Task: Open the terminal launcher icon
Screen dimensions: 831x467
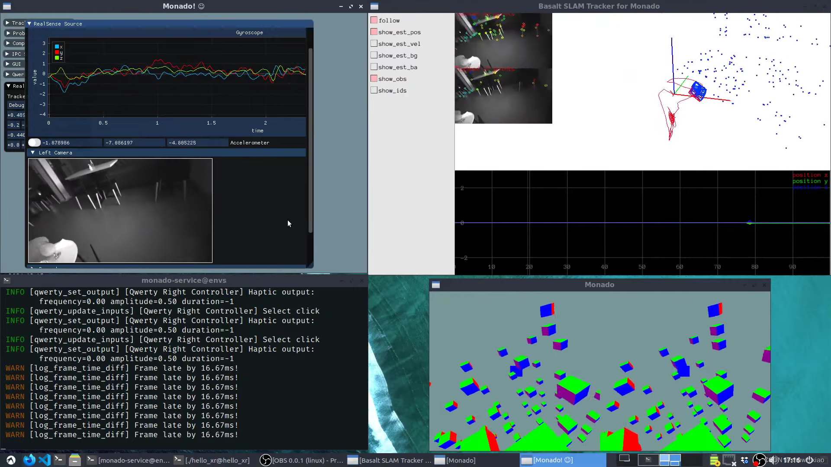Action: click(59, 460)
